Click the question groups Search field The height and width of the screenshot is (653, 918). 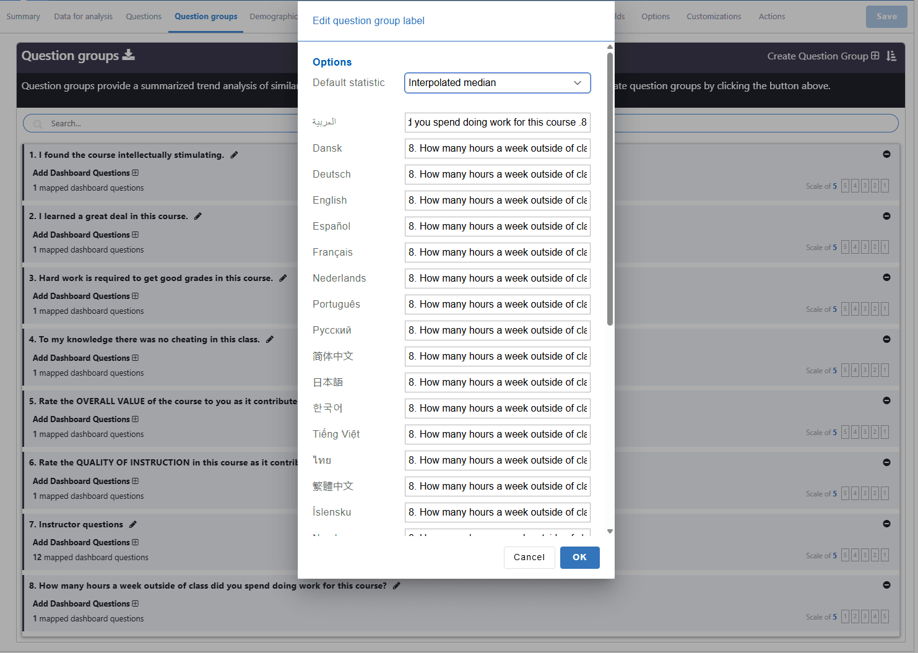pyautogui.click(x=461, y=123)
